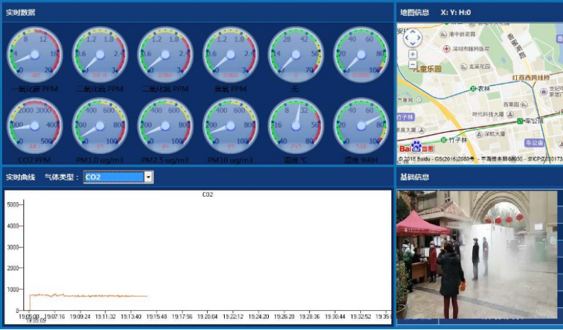The height and width of the screenshot is (330, 563).
Task: Click the 地图信息 panel header
Action: pyautogui.click(x=415, y=12)
